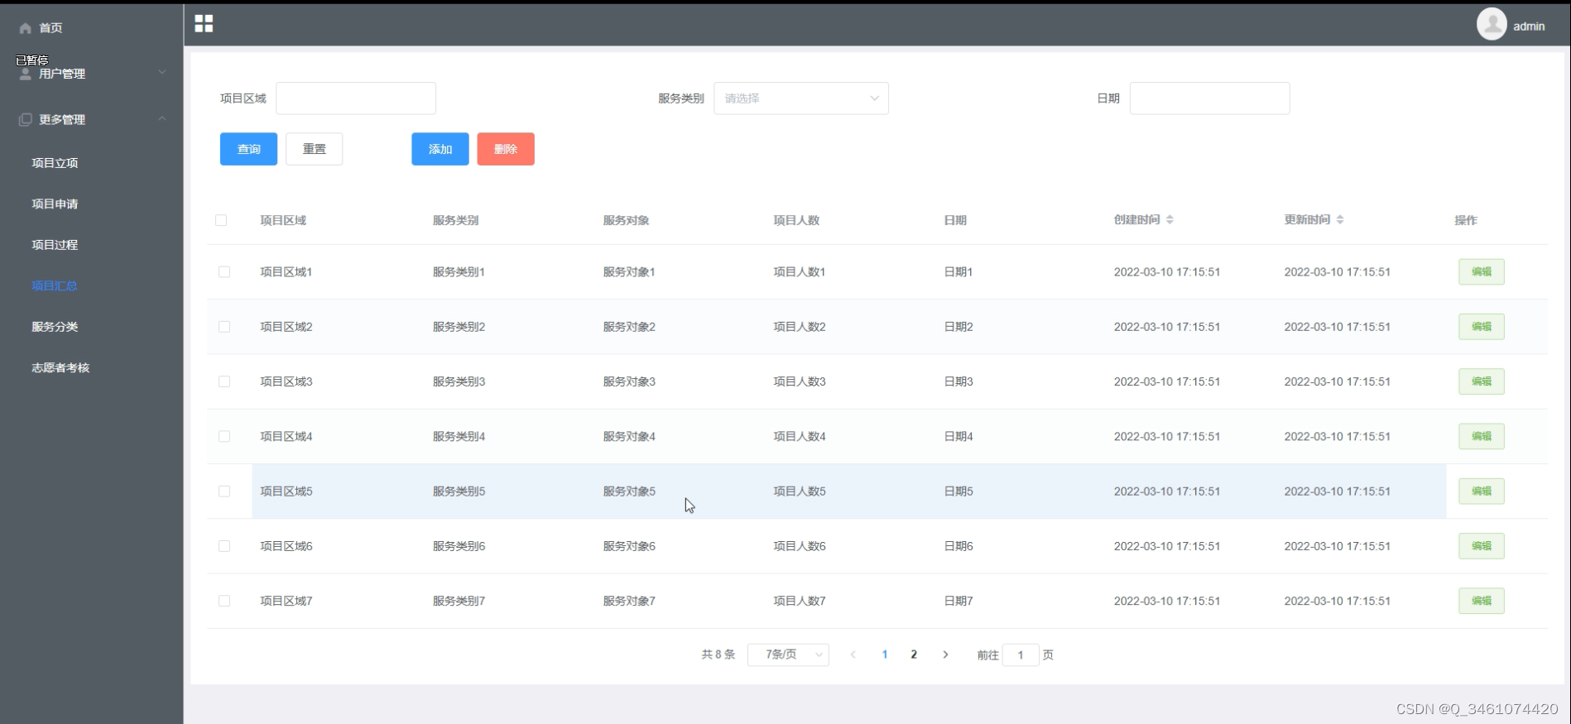Viewport: 1571px width, 724px height.
Task: Open the 7条/页 page size dropdown
Action: click(x=788, y=654)
